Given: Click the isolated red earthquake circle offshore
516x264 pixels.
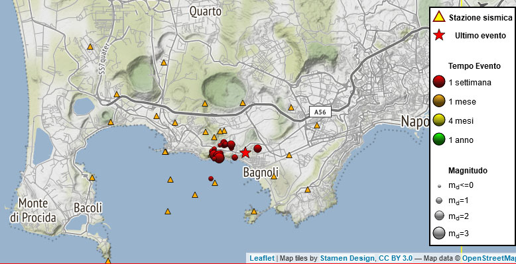Looking at the screenshot, I should 211,178.
